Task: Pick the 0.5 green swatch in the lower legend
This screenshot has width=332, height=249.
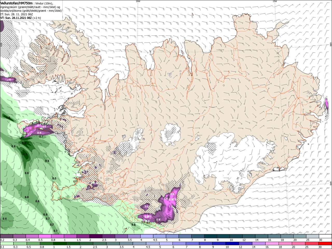Action: (33, 244)
